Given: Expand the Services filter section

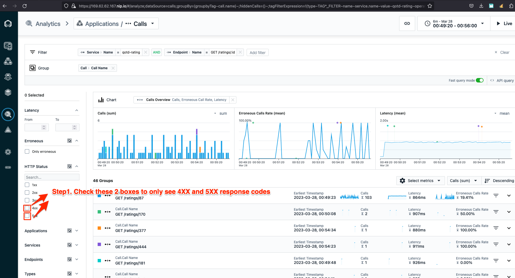Looking at the screenshot, I should click(x=77, y=245).
